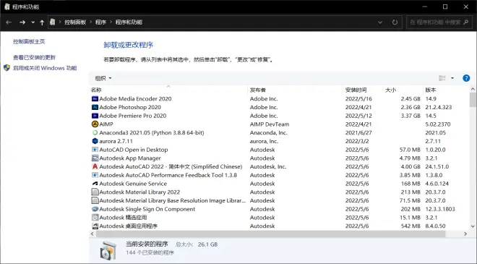Click the Autodesk Single Sign On Component icon
The width and height of the screenshot is (477, 264).
pyautogui.click(x=95, y=209)
